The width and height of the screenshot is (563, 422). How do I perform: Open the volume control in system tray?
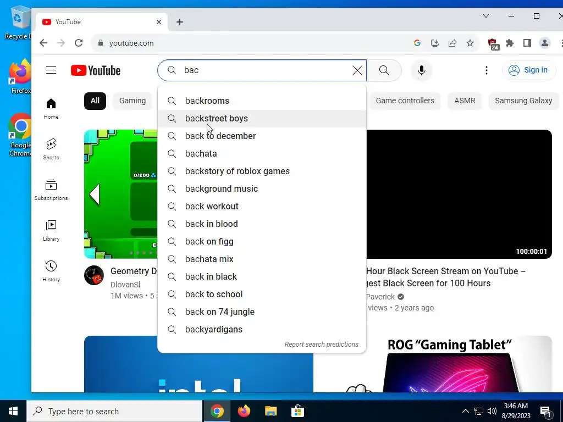(492, 411)
